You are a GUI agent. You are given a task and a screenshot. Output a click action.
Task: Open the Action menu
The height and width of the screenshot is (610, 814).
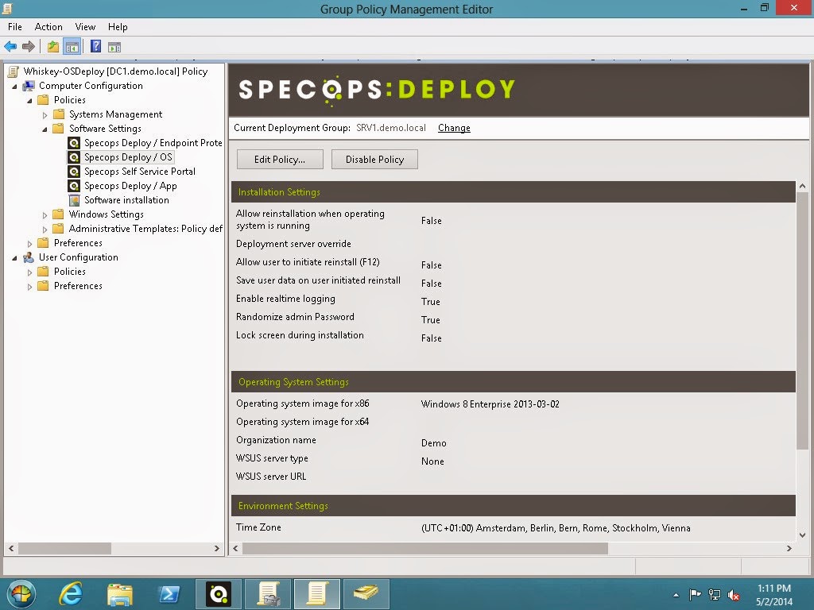[48, 27]
